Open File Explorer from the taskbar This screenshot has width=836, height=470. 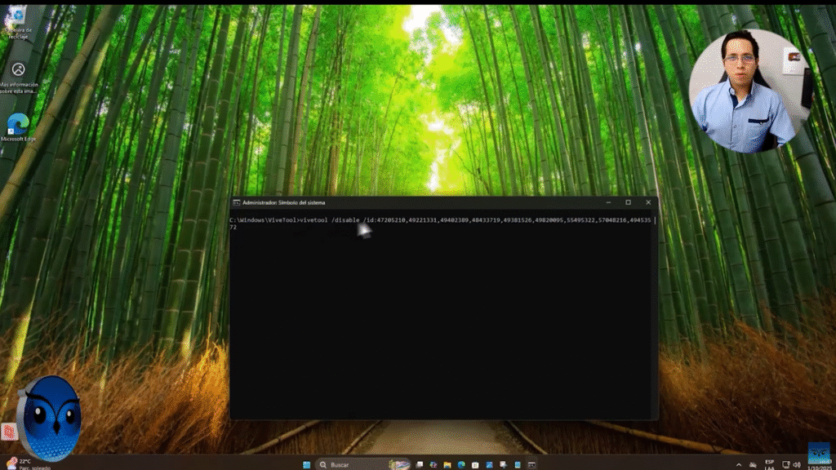coord(446,464)
